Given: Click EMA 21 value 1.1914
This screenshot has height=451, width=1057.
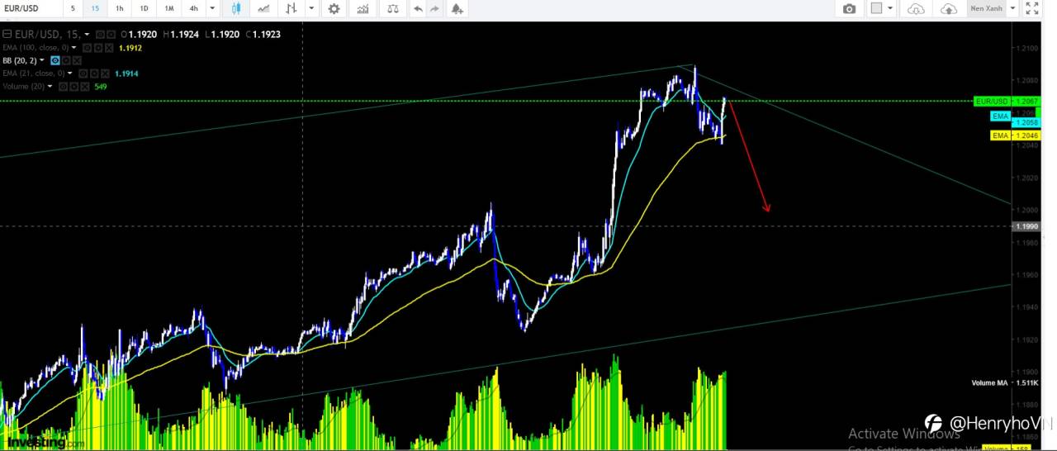Looking at the screenshot, I should tap(126, 74).
